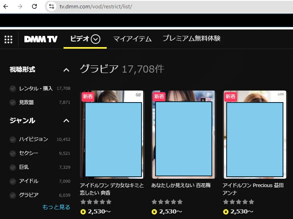The image size is (293, 219).
Task: Open the ビデオ dropdown chevron
Action: pos(96,39)
